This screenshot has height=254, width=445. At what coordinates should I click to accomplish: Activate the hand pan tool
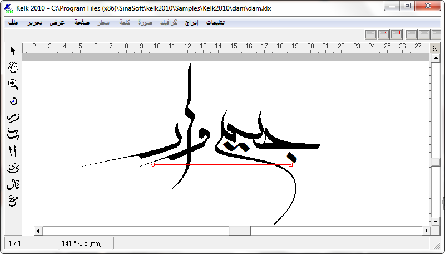(13, 67)
